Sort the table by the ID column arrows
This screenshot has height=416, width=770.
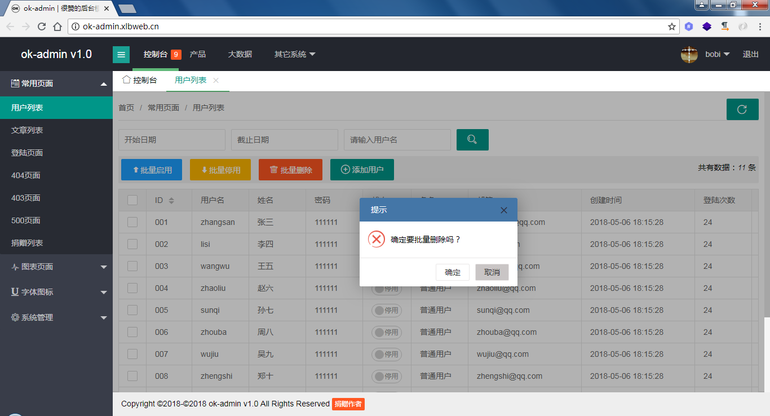(x=171, y=200)
